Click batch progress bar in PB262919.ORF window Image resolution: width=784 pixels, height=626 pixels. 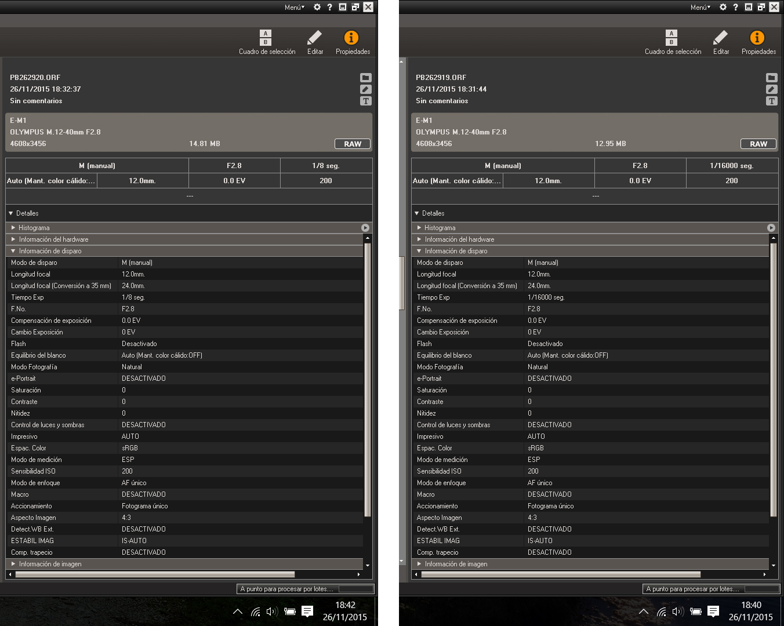tap(762, 589)
